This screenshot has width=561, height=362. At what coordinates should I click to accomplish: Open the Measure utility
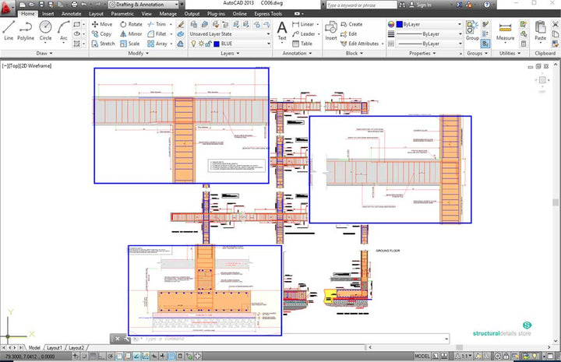[x=505, y=30]
